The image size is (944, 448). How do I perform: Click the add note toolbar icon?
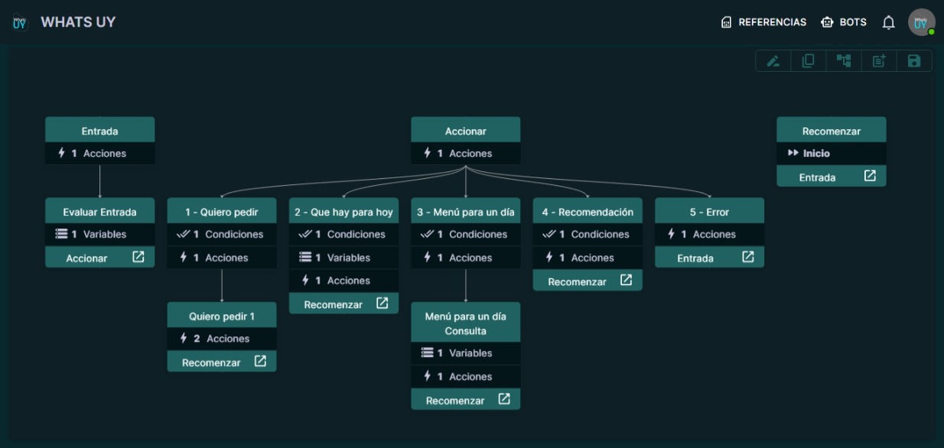pyautogui.click(x=879, y=61)
